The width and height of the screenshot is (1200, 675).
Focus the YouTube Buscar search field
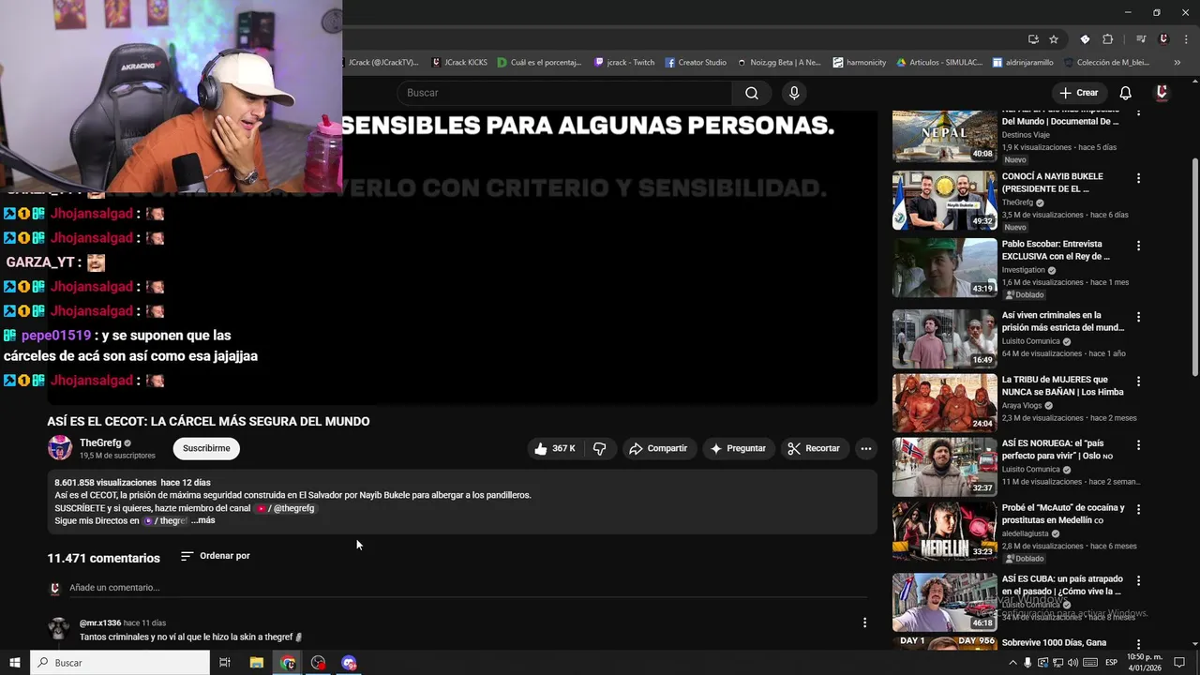[x=565, y=93]
